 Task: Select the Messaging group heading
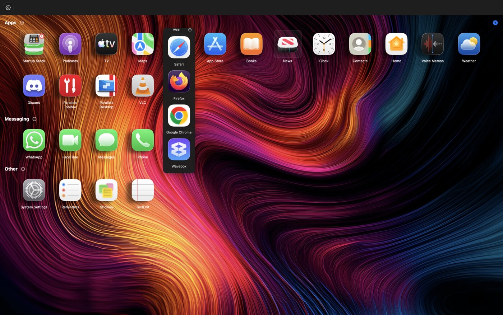(x=17, y=119)
